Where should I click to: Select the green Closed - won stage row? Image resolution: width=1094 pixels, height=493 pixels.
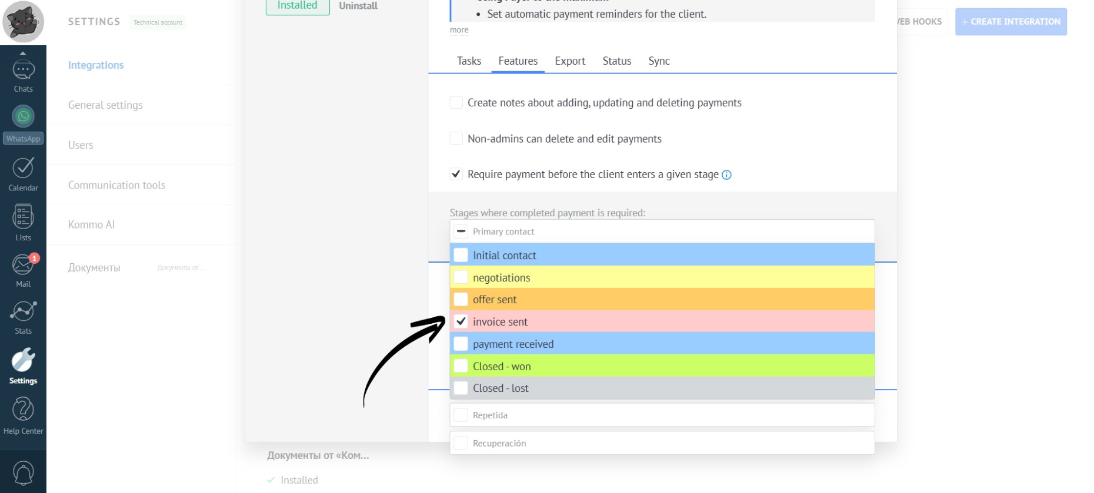tap(662, 366)
